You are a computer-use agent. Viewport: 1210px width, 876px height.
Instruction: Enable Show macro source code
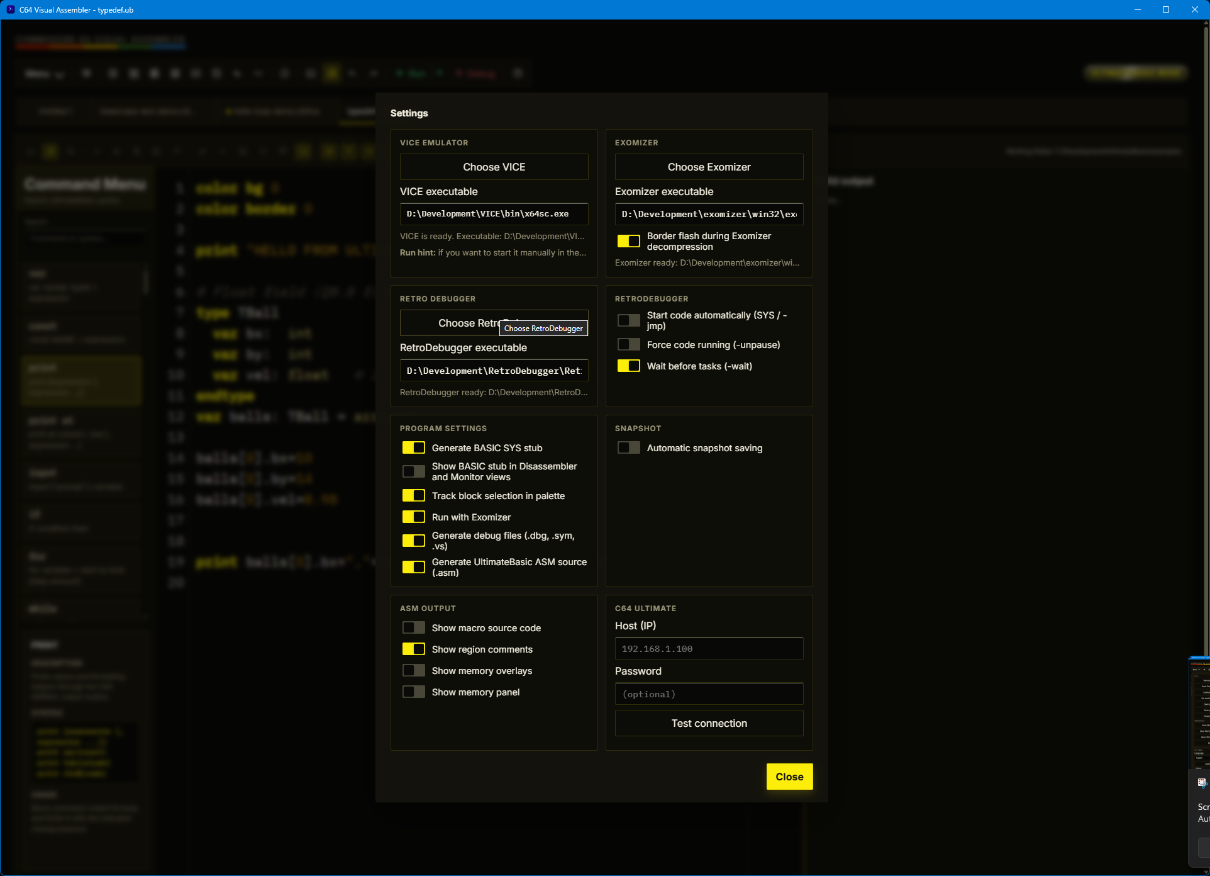tap(413, 627)
